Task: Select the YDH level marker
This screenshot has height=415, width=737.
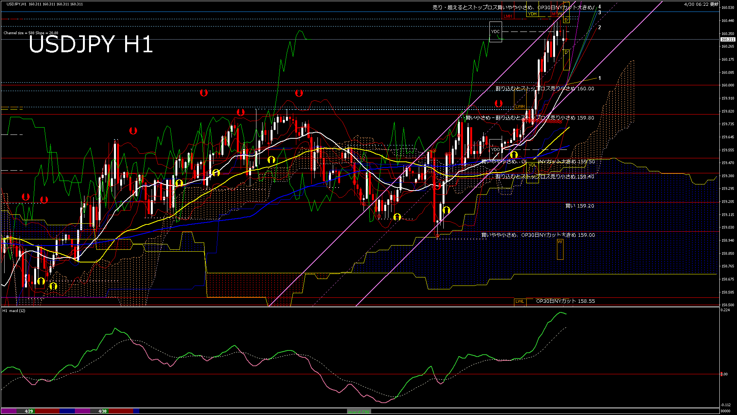Action: (532, 14)
